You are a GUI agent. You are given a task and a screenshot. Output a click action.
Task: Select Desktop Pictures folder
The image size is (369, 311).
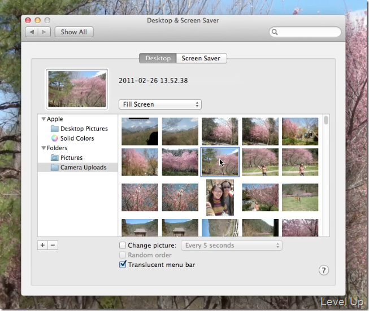77,129
